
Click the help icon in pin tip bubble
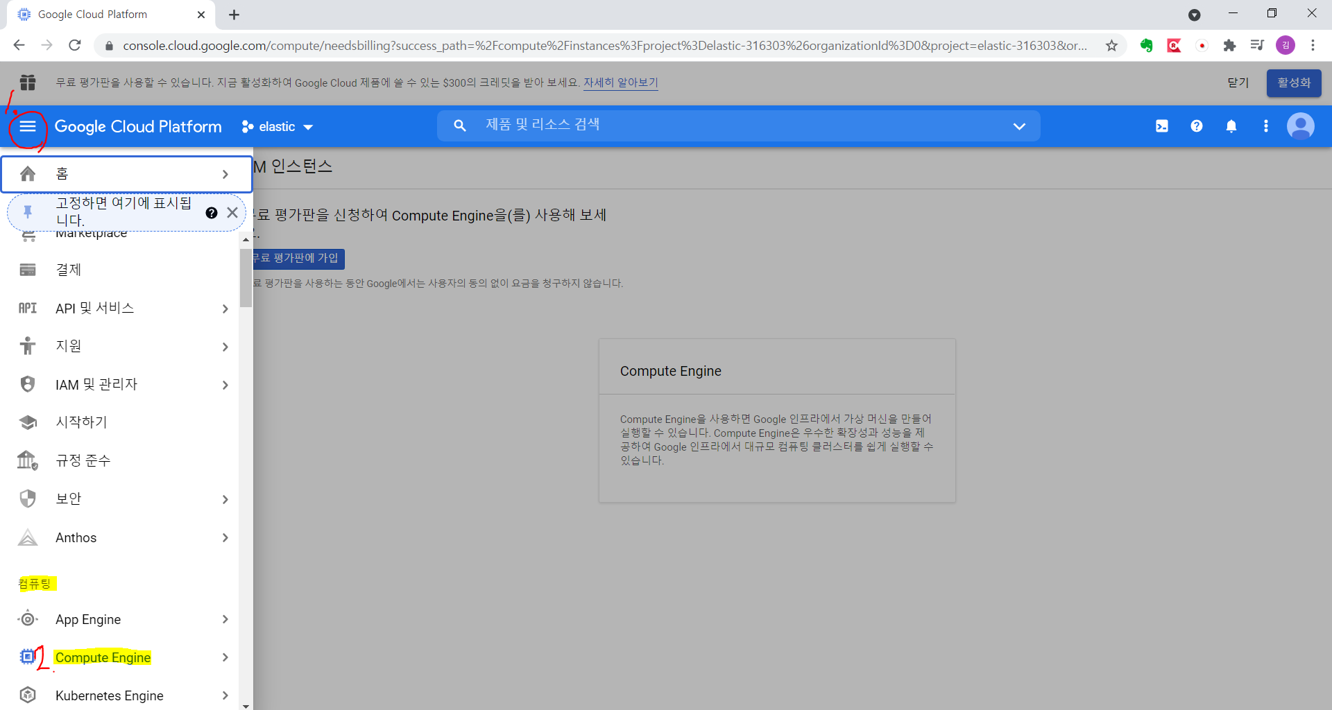point(212,213)
